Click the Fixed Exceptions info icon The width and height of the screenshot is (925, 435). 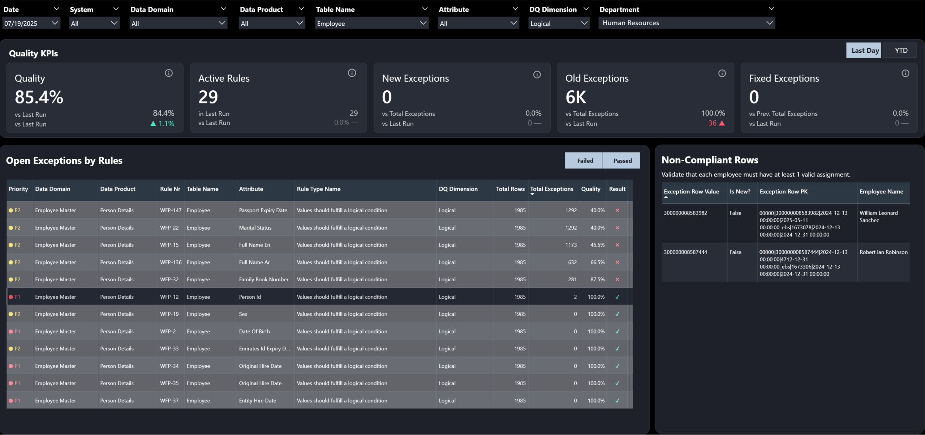pyautogui.click(x=906, y=73)
